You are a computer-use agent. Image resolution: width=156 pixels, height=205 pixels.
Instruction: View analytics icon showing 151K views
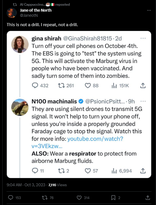(x=114, y=86)
